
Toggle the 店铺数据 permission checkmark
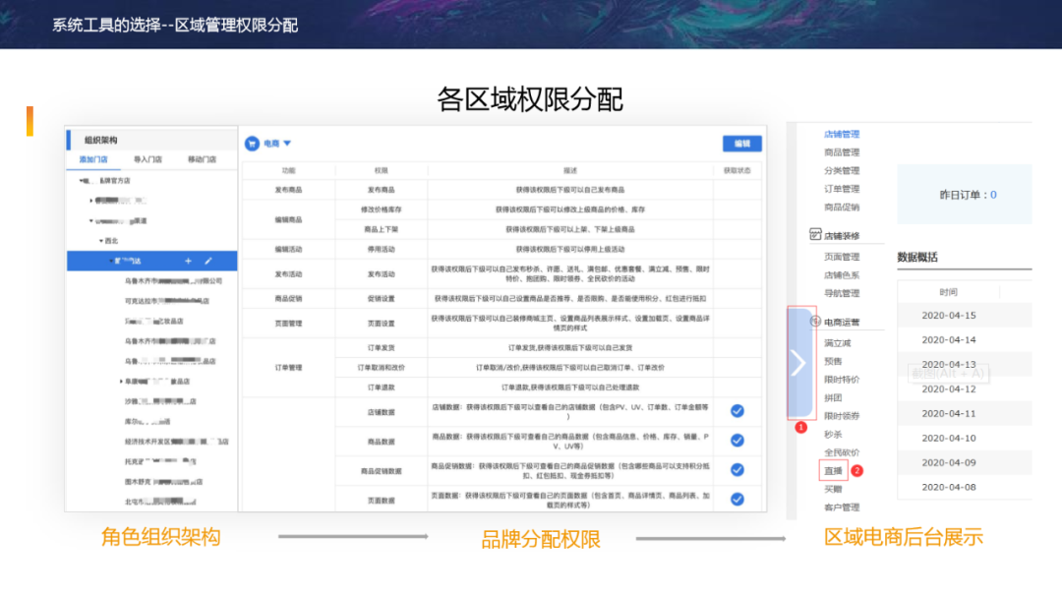(x=737, y=411)
